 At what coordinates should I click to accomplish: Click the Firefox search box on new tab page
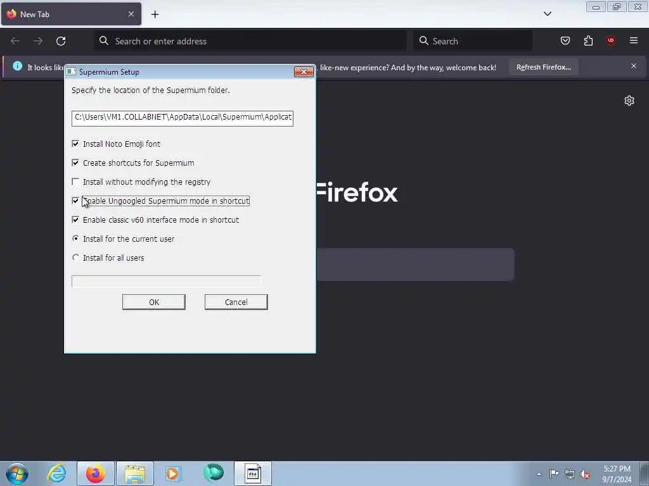pos(415,265)
